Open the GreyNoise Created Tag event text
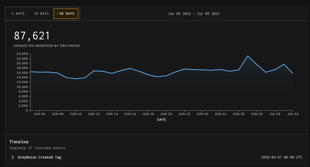Image resolution: width=310 pixels, height=167 pixels. pos(39,157)
